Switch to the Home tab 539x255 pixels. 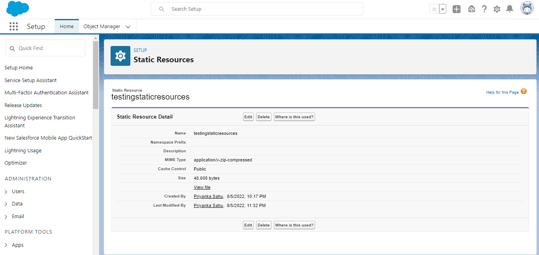pyautogui.click(x=67, y=27)
